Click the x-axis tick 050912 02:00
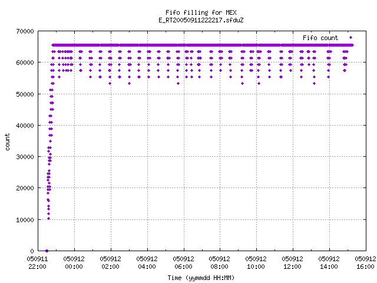The height and width of the screenshot is (283, 377). pyautogui.click(x=111, y=263)
